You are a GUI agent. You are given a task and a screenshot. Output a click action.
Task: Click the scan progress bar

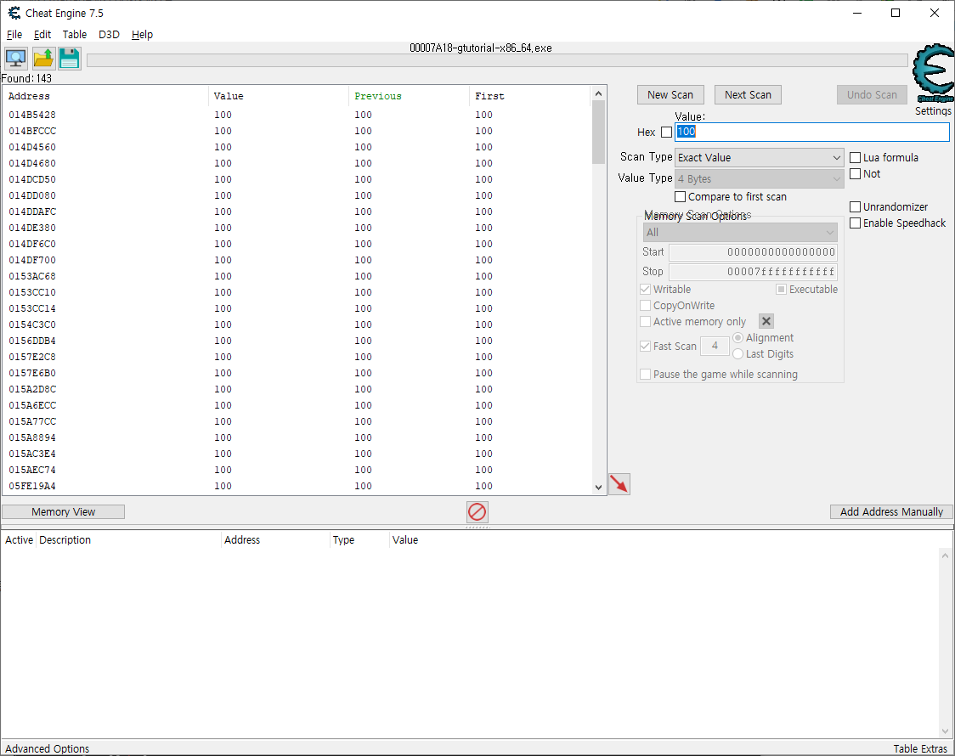click(497, 60)
